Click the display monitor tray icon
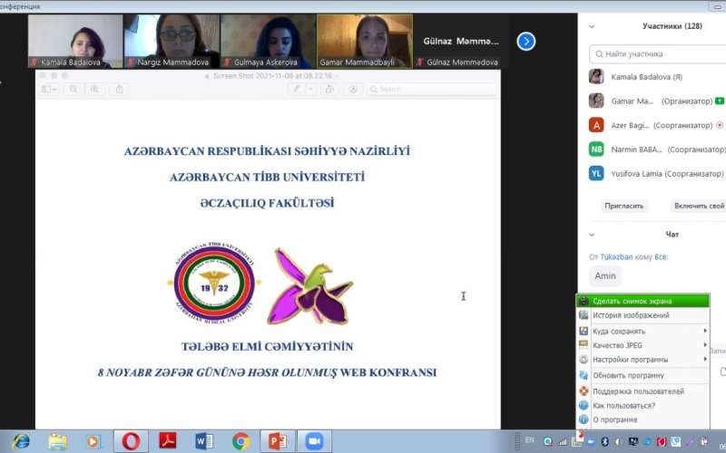 [633, 442]
